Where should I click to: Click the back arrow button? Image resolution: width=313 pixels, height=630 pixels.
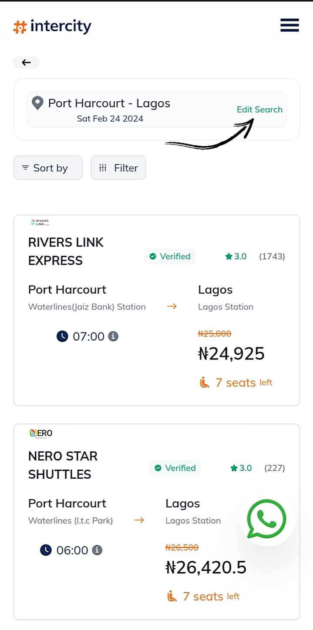click(26, 63)
